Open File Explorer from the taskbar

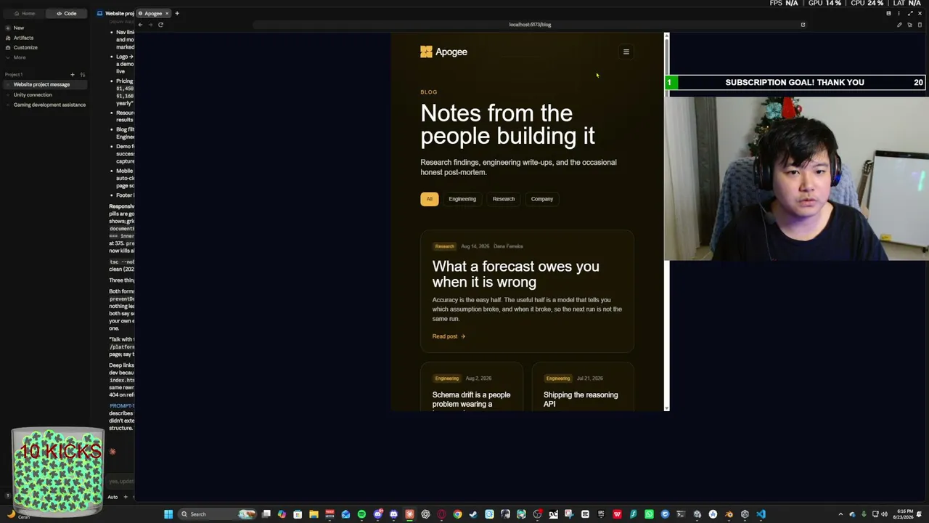click(x=314, y=514)
